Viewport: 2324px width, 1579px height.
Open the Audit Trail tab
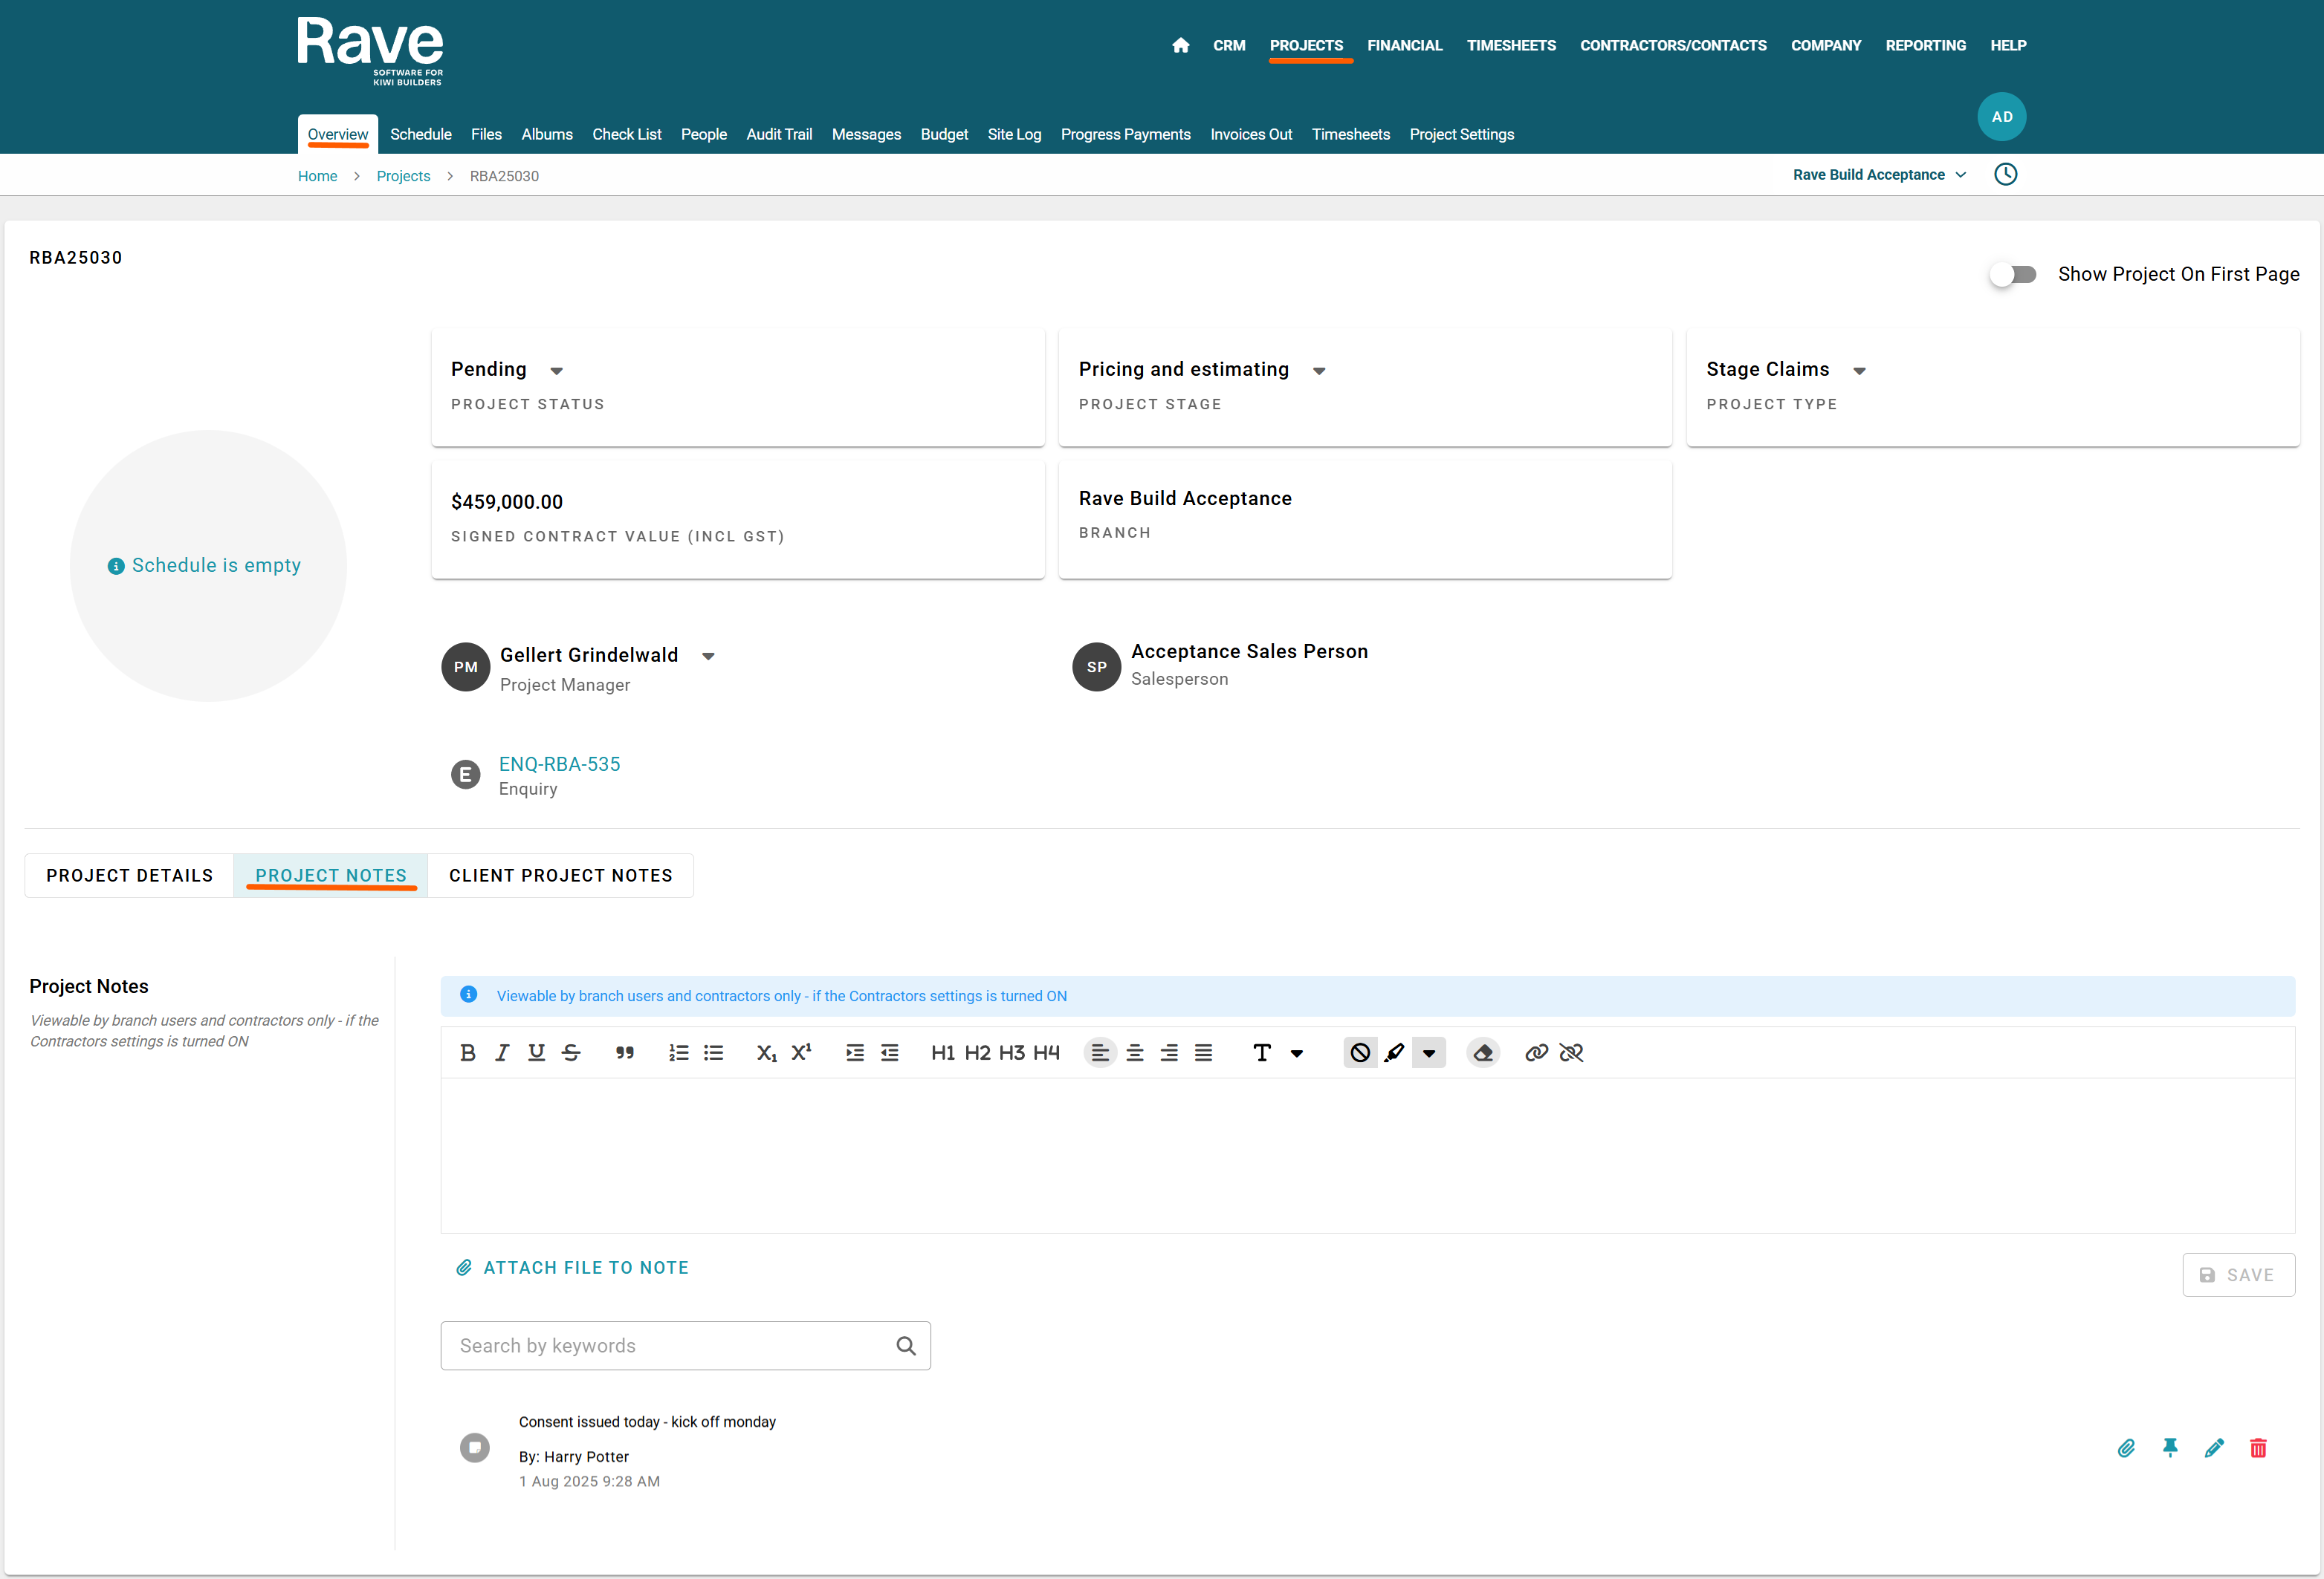pyautogui.click(x=779, y=134)
